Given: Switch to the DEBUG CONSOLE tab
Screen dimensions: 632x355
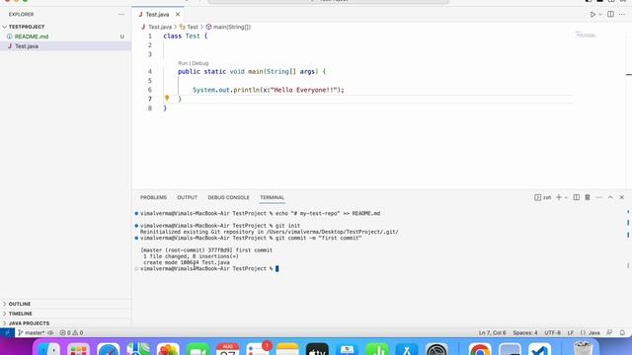Looking at the screenshot, I should 228,197.
